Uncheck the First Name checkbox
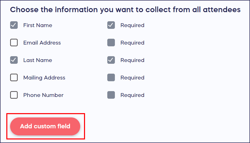Screen dimensions: 250x143 (14, 25)
